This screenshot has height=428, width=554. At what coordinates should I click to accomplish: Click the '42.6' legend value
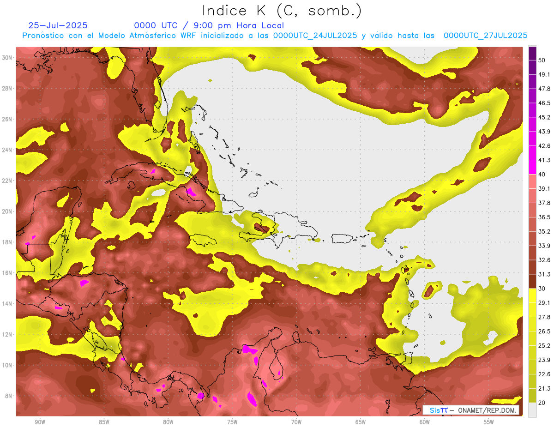tap(544, 145)
